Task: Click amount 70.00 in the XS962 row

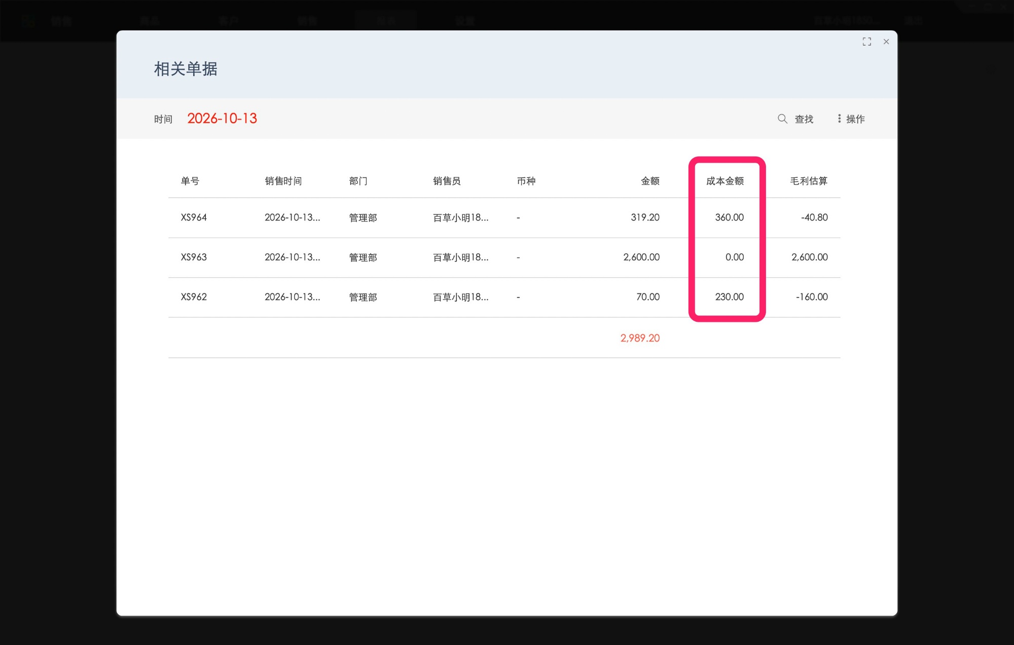Action: click(x=648, y=297)
